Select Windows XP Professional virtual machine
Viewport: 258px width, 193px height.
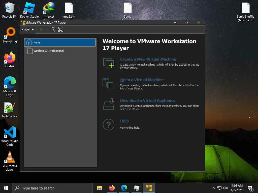point(60,51)
